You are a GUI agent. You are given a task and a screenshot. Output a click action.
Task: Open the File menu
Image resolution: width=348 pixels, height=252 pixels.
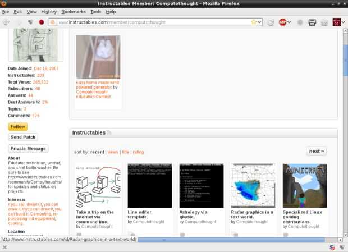click(x=6, y=12)
